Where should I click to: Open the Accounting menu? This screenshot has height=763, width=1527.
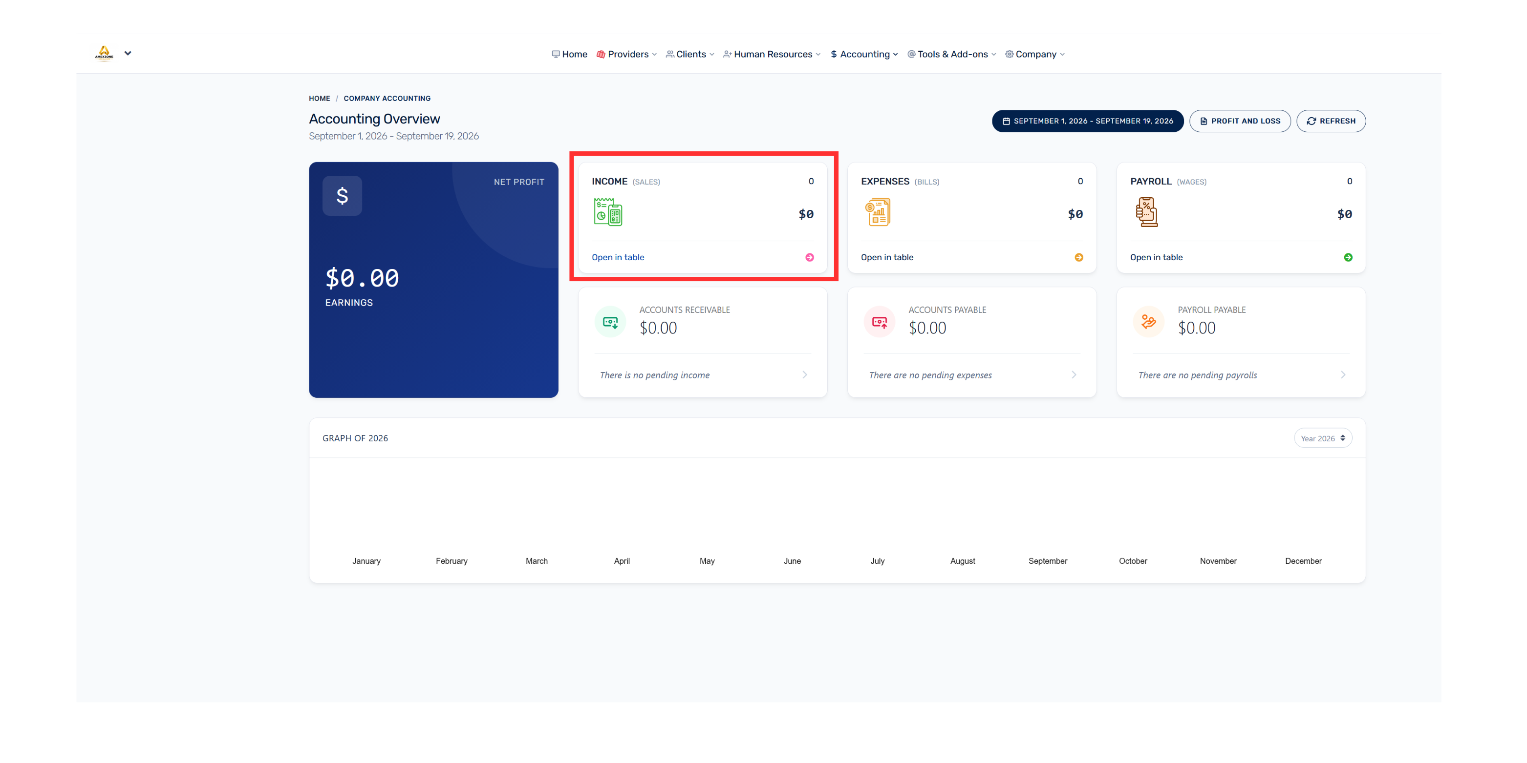tap(864, 54)
